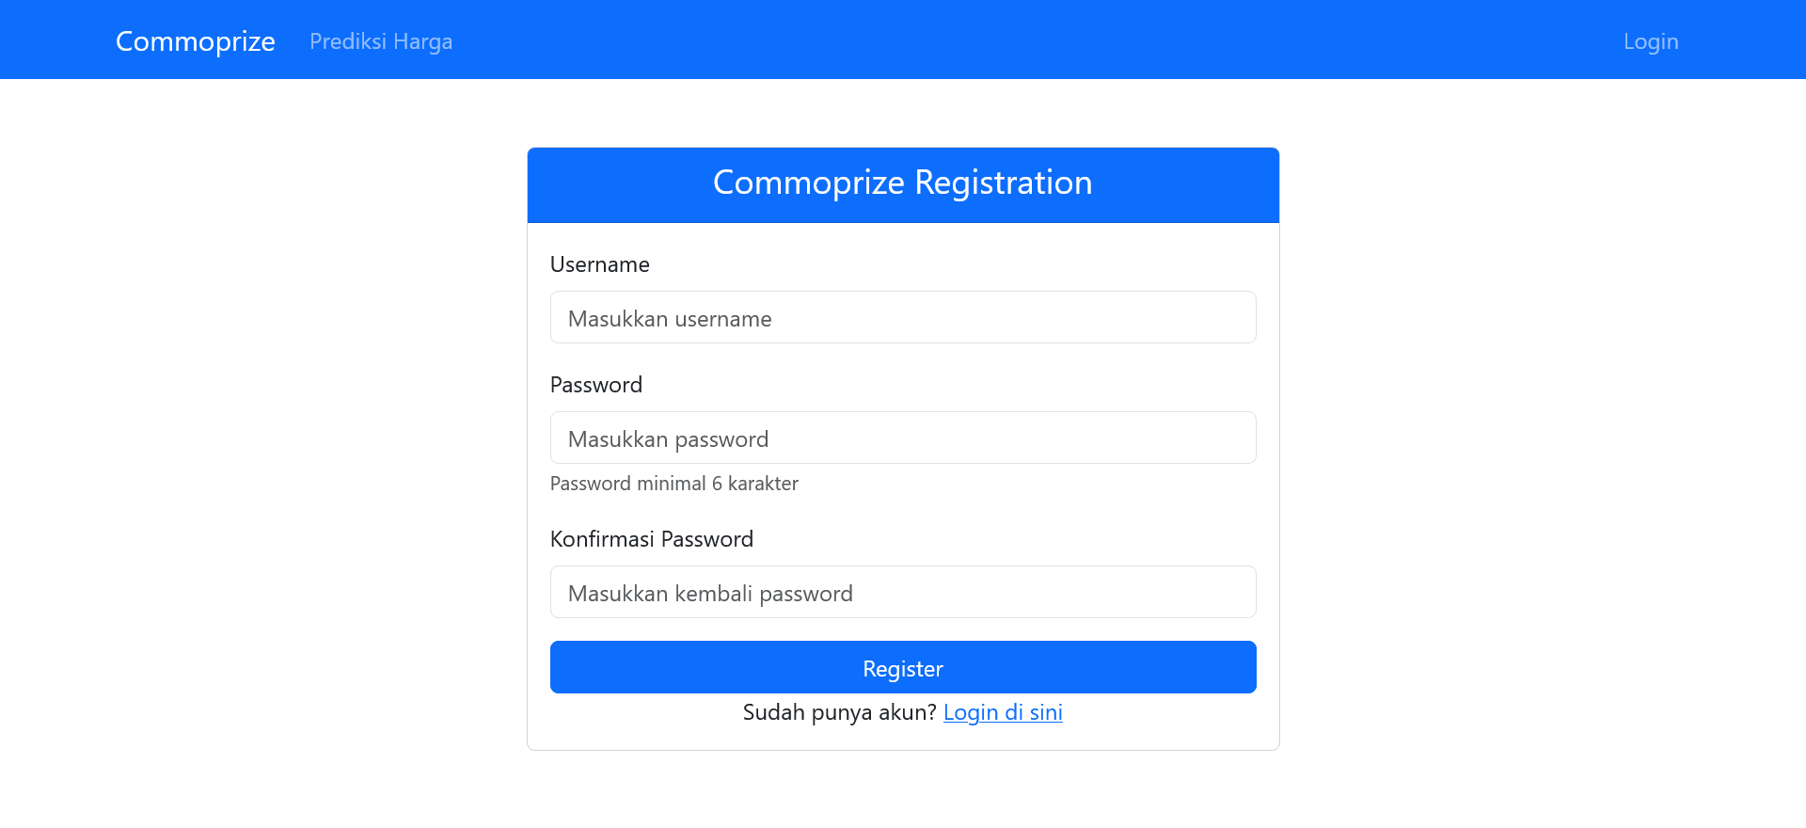
Task: Select the Konfirmasi Password input field
Action: (x=902, y=593)
